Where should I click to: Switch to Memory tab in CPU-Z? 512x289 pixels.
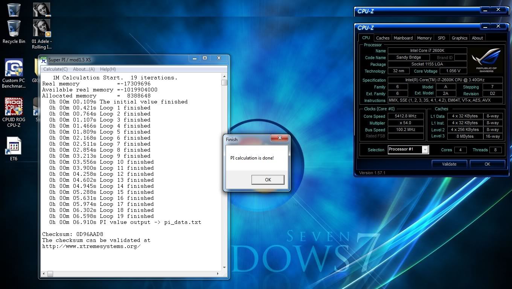[424, 38]
